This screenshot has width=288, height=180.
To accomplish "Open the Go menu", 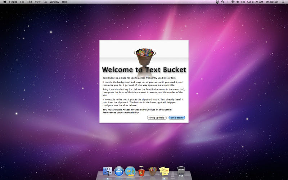I will coord(45,2).
